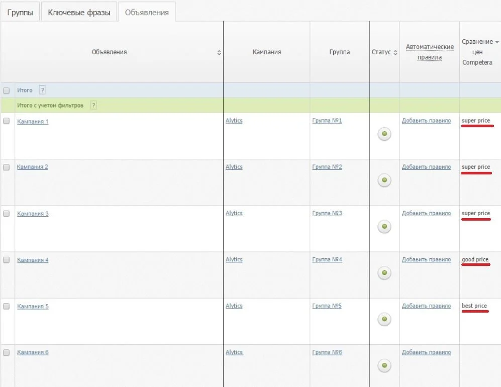The width and height of the screenshot is (501, 387).
Task: Open Группа №6 group link
Action: tap(327, 352)
